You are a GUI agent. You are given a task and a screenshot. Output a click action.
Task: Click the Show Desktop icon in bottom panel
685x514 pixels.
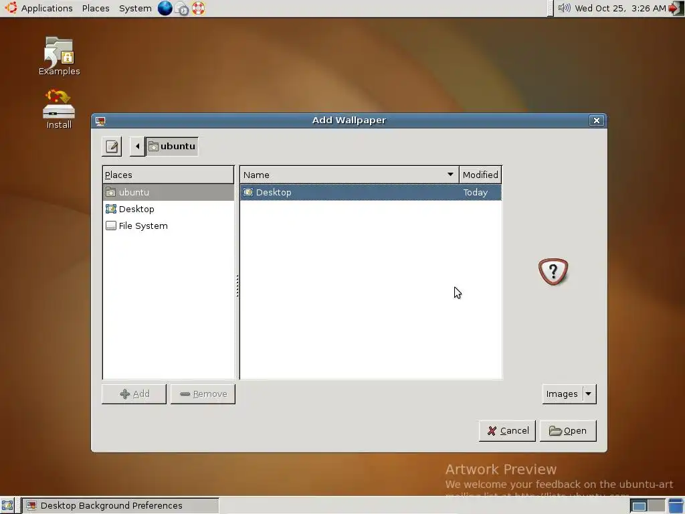tap(7, 506)
